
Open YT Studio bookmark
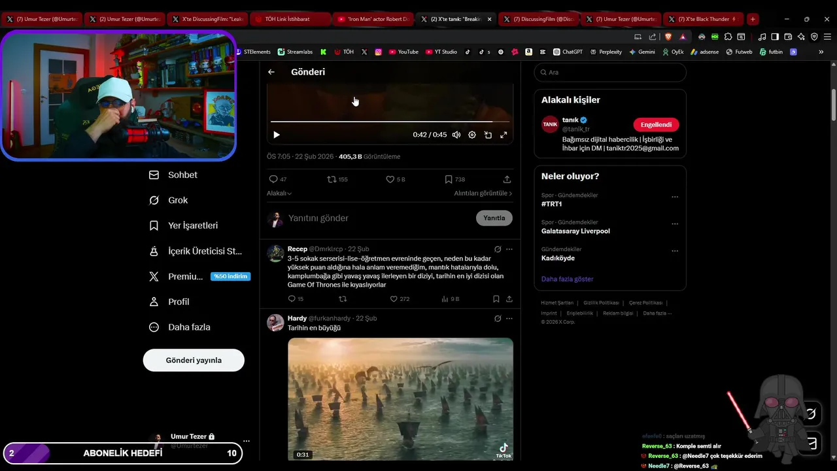click(441, 52)
